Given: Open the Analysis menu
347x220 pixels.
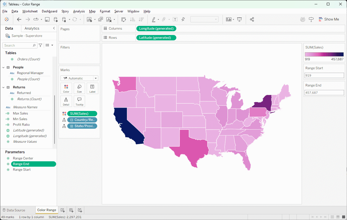Looking at the screenshot, I should coord(79,11).
